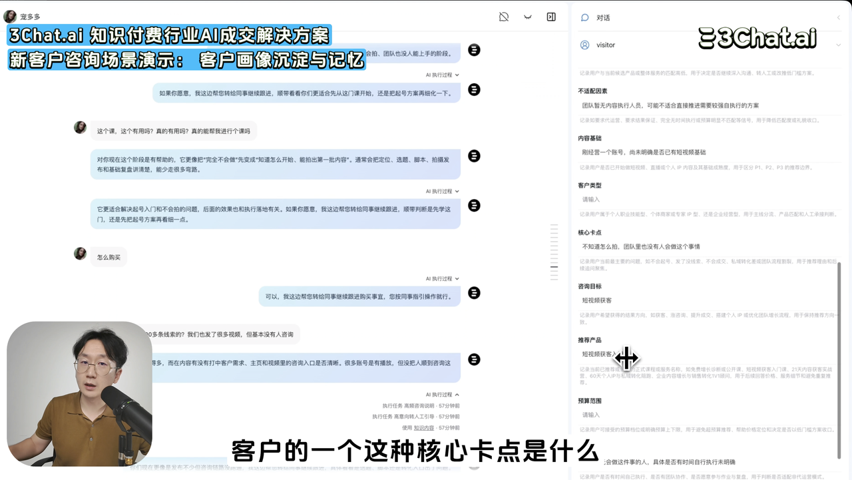The image size is (852, 480).
Task: Click the 宠多多 contact name in header
Action: (29, 17)
